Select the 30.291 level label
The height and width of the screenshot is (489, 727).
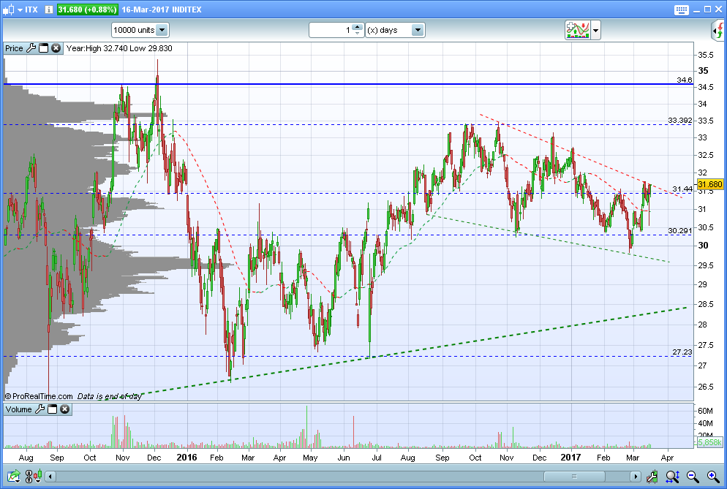point(680,230)
